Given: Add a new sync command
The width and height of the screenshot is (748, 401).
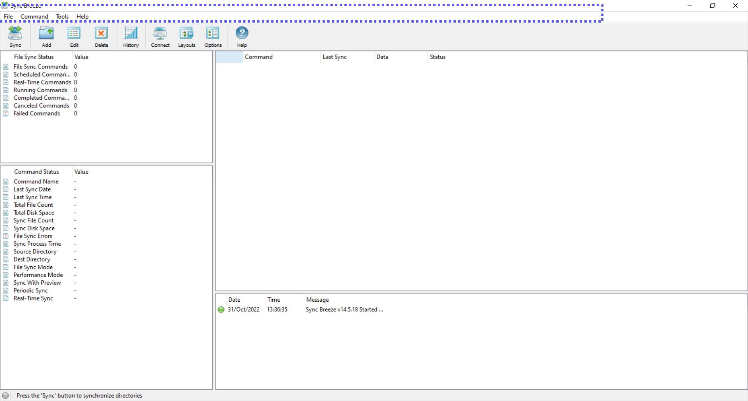Looking at the screenshot, I should pos(46,37).
